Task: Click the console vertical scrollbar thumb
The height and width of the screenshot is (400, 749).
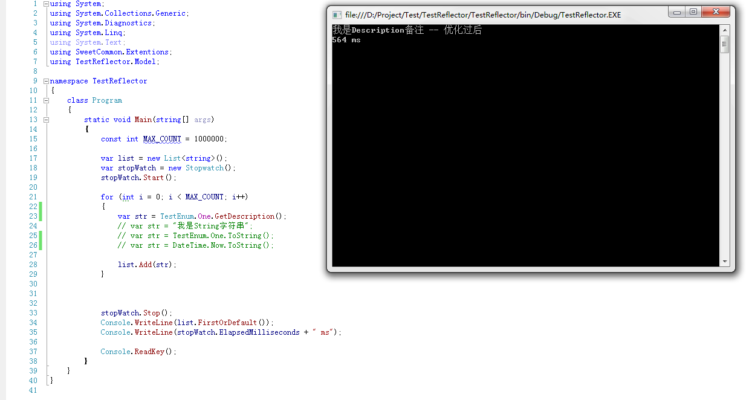Action: click(724, 45)
